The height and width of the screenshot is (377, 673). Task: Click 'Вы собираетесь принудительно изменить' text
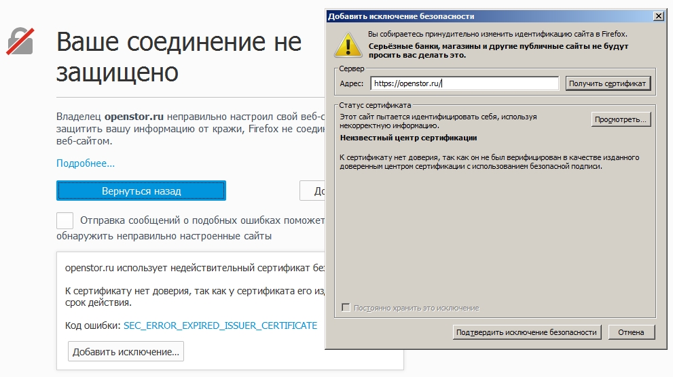coord(498,34)
